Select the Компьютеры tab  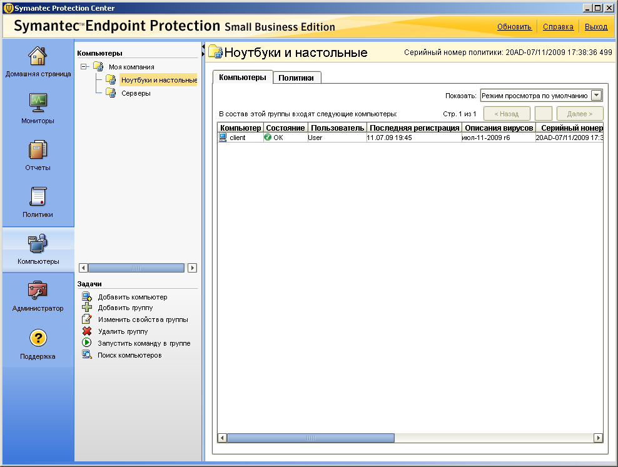pos(243,78)
